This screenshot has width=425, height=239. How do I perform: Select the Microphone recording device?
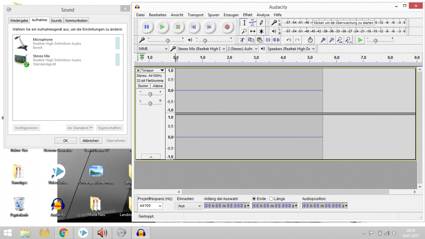coord(68,44)
